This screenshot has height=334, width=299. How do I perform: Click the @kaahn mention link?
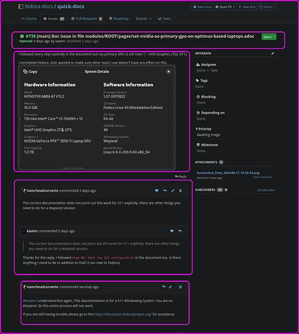pyautogui.click(x=29, y=301)
